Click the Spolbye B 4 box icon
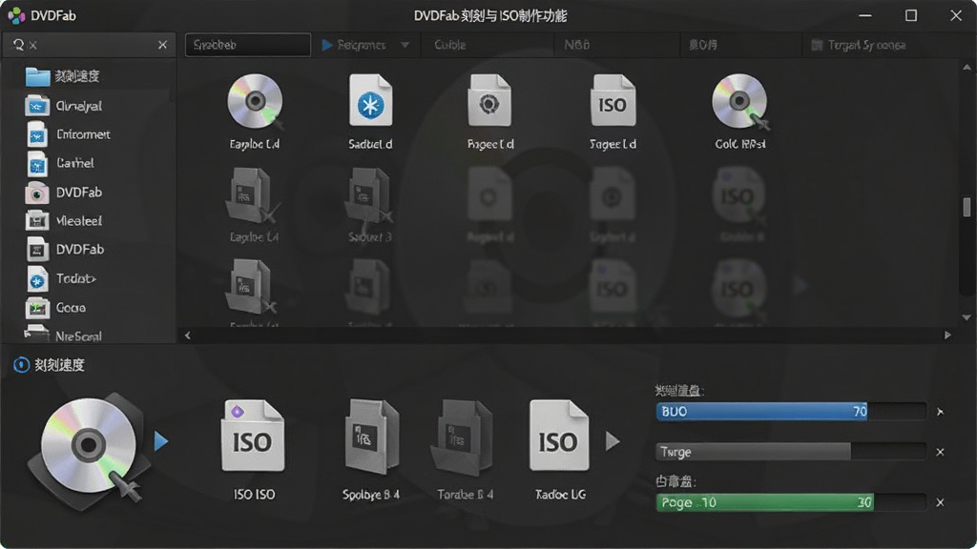The height and width of the screenshot is (549, 977). [371, 437]
